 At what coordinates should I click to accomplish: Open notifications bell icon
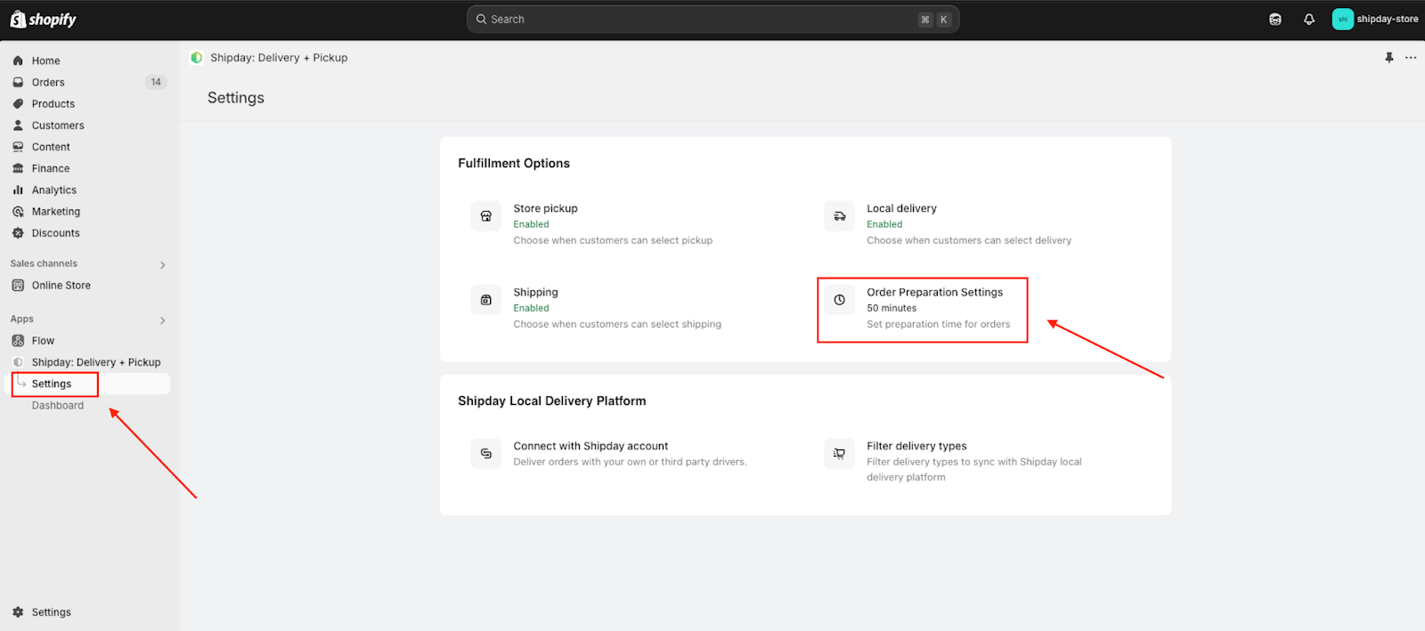coord(1309,20)
